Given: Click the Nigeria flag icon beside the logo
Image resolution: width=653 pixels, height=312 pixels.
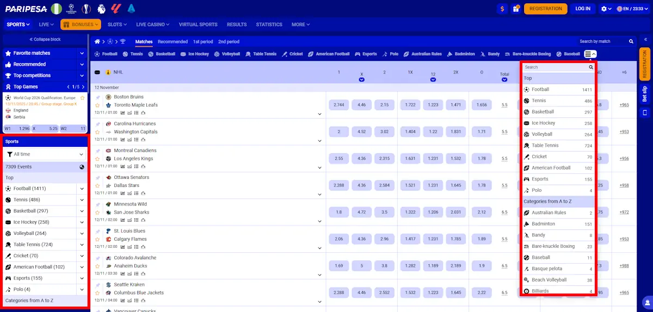Looking at the screenshot, I should [x=57, y=9].
